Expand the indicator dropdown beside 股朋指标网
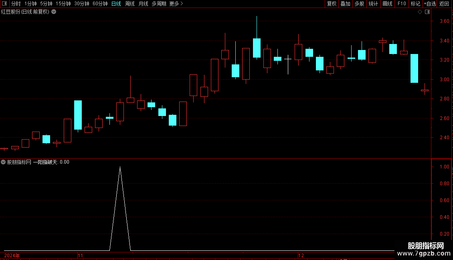 click(3, 162)
